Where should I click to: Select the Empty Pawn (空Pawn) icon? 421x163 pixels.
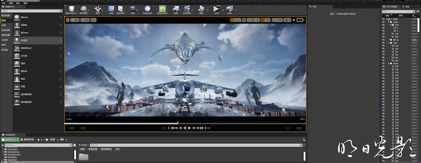(17, 33)
